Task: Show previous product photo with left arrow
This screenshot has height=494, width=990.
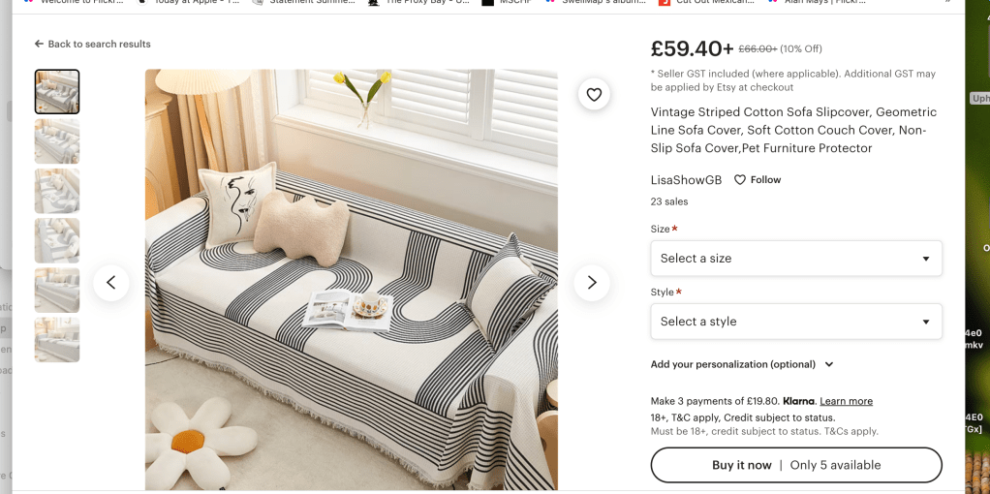Action: coord(111,283)
